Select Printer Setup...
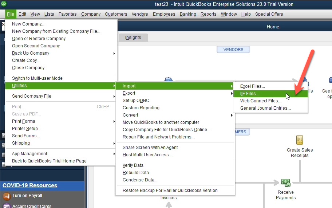This screenshot has width=332, height=208. [x=61, y=129]
